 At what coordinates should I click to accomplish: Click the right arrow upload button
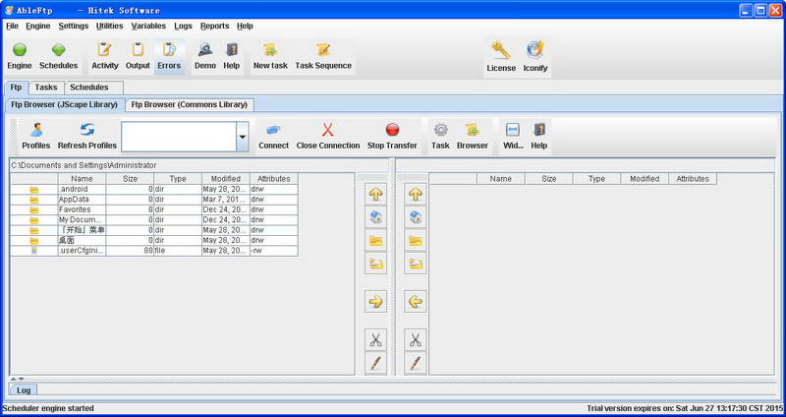tap(376, 302)
